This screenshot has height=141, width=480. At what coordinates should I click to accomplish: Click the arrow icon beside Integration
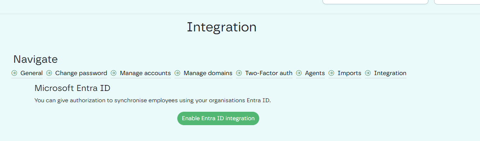click(368, 73)
